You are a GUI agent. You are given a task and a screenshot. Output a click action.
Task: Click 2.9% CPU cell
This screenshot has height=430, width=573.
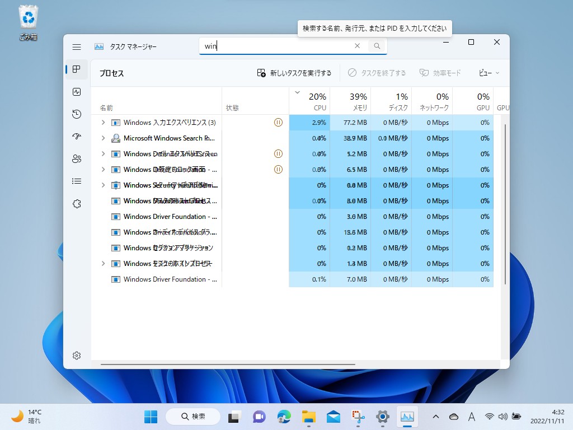tap(309, 123)
